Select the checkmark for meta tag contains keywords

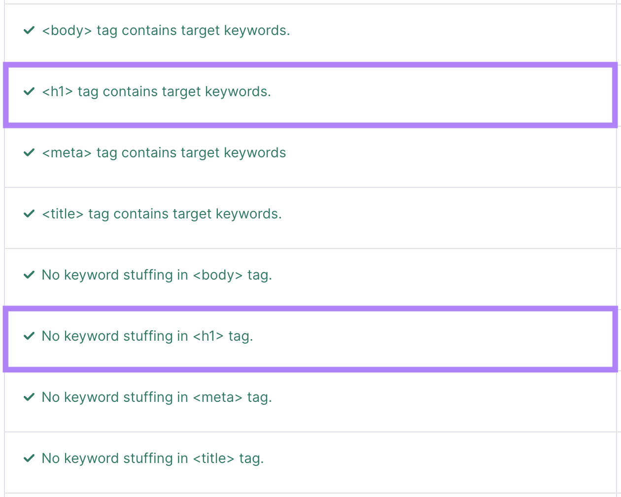(x=29, y=153)
